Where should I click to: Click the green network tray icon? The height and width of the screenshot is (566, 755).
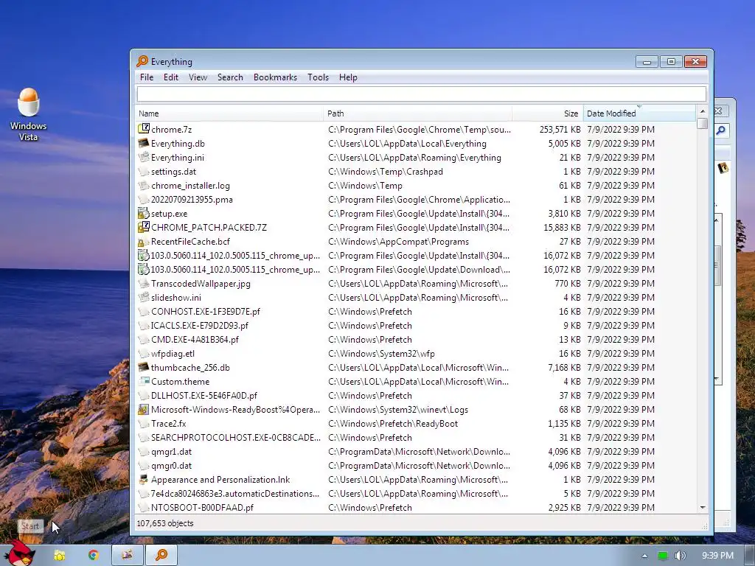(x=663, y=556)
